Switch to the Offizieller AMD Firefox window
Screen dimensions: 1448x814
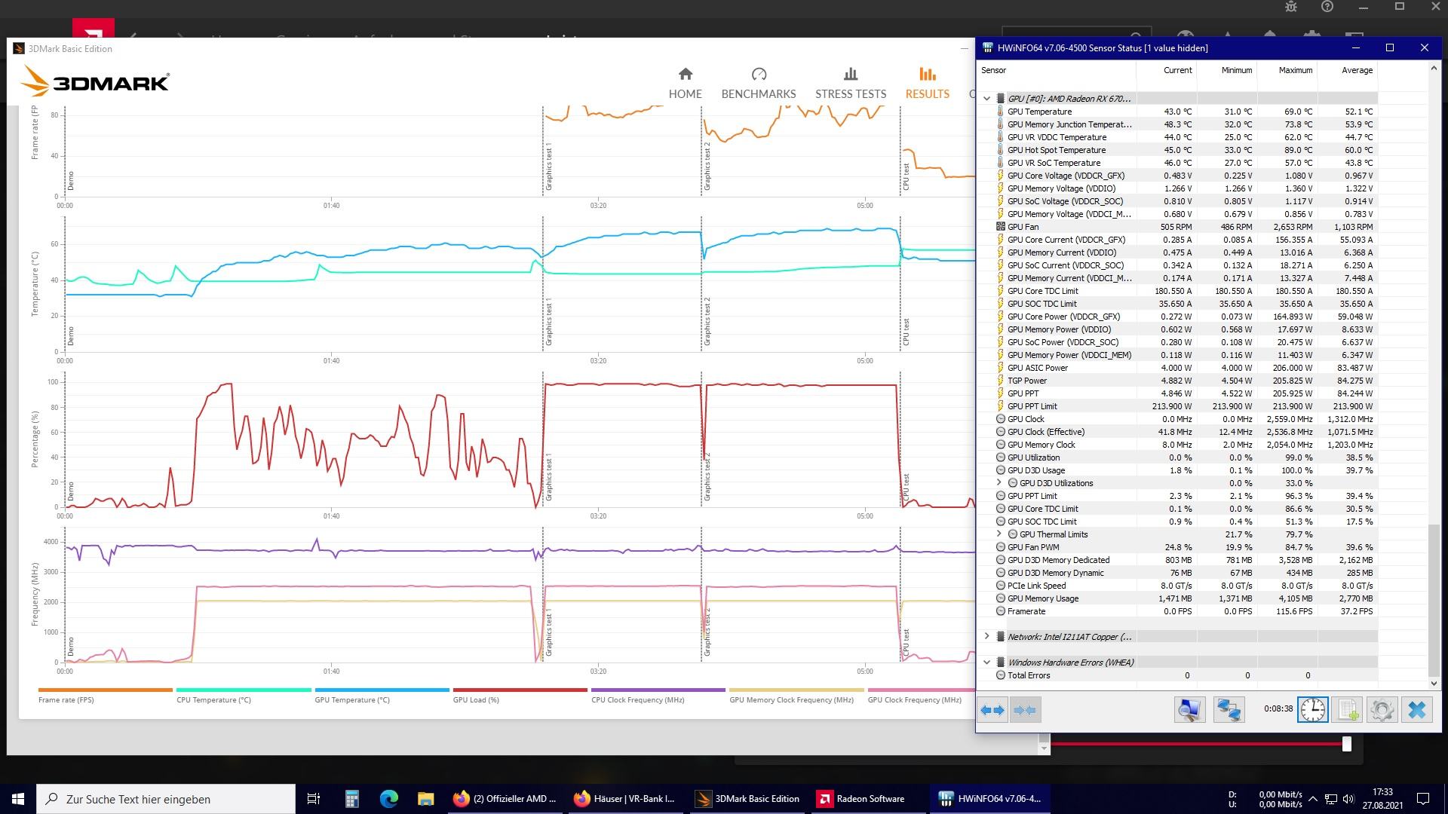point(505,799)
